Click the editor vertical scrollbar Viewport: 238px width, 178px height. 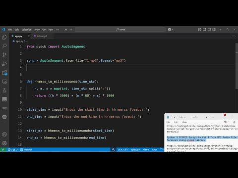237,66
